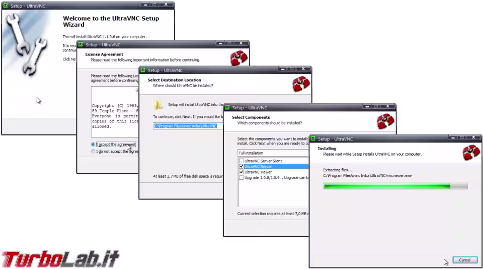483x269 pixels.
Task: Close the Select Destination setup window
Action: [303, 69]
